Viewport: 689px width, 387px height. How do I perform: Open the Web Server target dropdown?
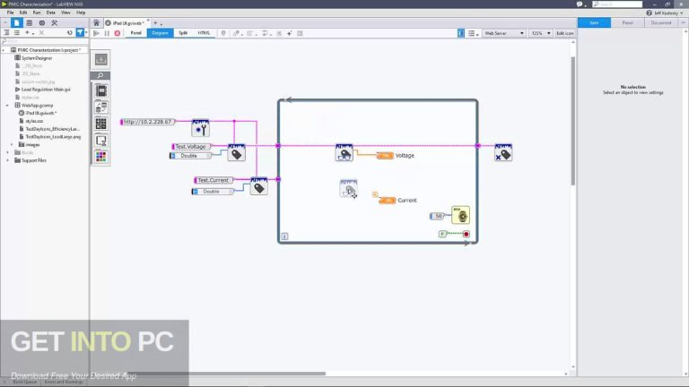click(x=504, y=33)
